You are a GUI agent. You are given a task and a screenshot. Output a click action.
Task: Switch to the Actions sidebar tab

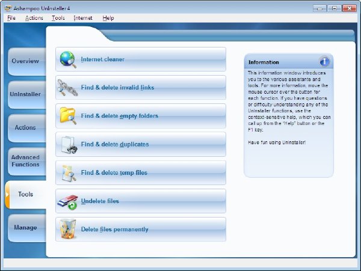click(x=27, y=128)
